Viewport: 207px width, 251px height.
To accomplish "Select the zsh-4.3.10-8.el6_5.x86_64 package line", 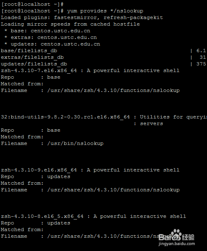I will point(94,217).
